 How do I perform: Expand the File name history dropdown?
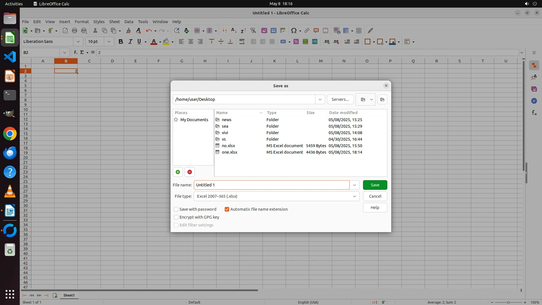(354, 185)
